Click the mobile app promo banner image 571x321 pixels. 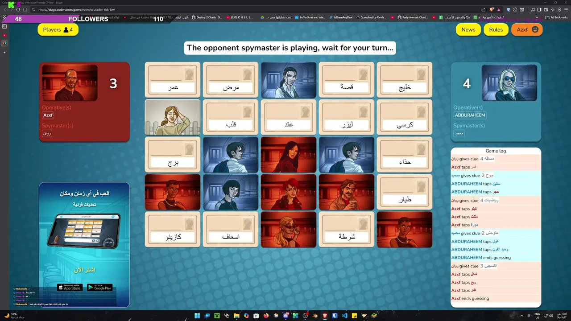(x=84, y=245)
